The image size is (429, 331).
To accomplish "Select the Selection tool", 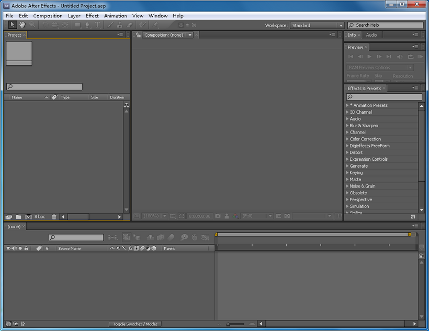I will click(12, 24).
